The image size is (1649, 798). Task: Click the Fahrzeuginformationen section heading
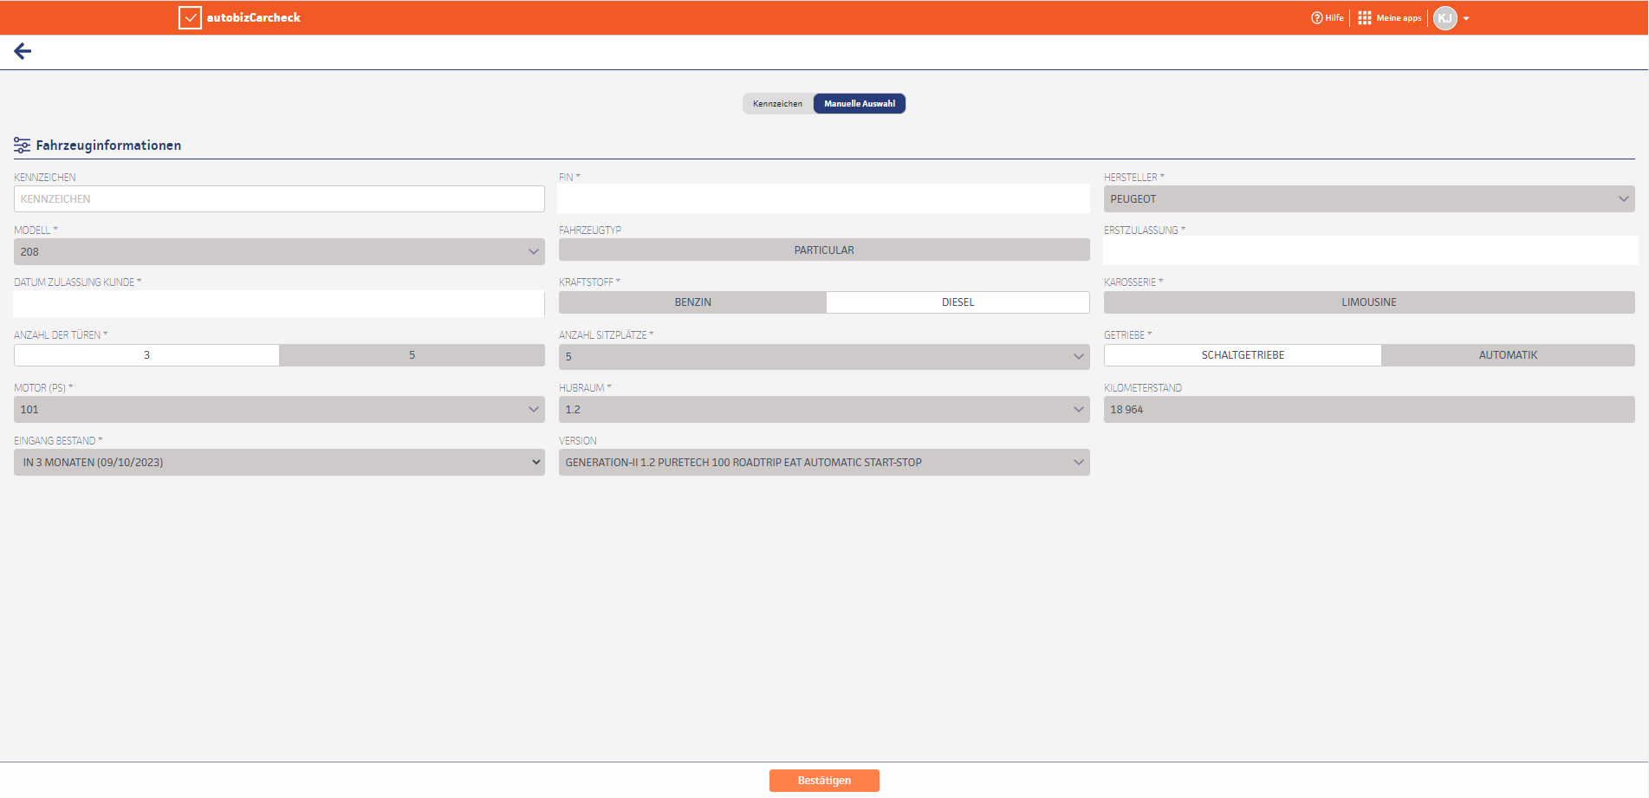click(108, 146)
